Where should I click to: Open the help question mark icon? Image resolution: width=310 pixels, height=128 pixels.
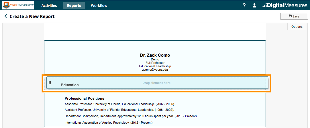[244, 5]
